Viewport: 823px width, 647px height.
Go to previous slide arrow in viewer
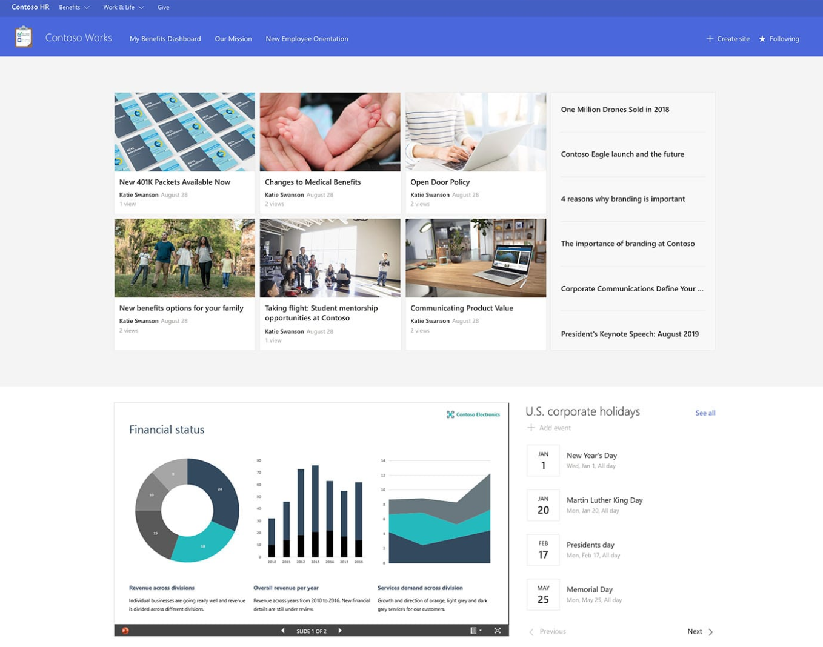[283, 631]
